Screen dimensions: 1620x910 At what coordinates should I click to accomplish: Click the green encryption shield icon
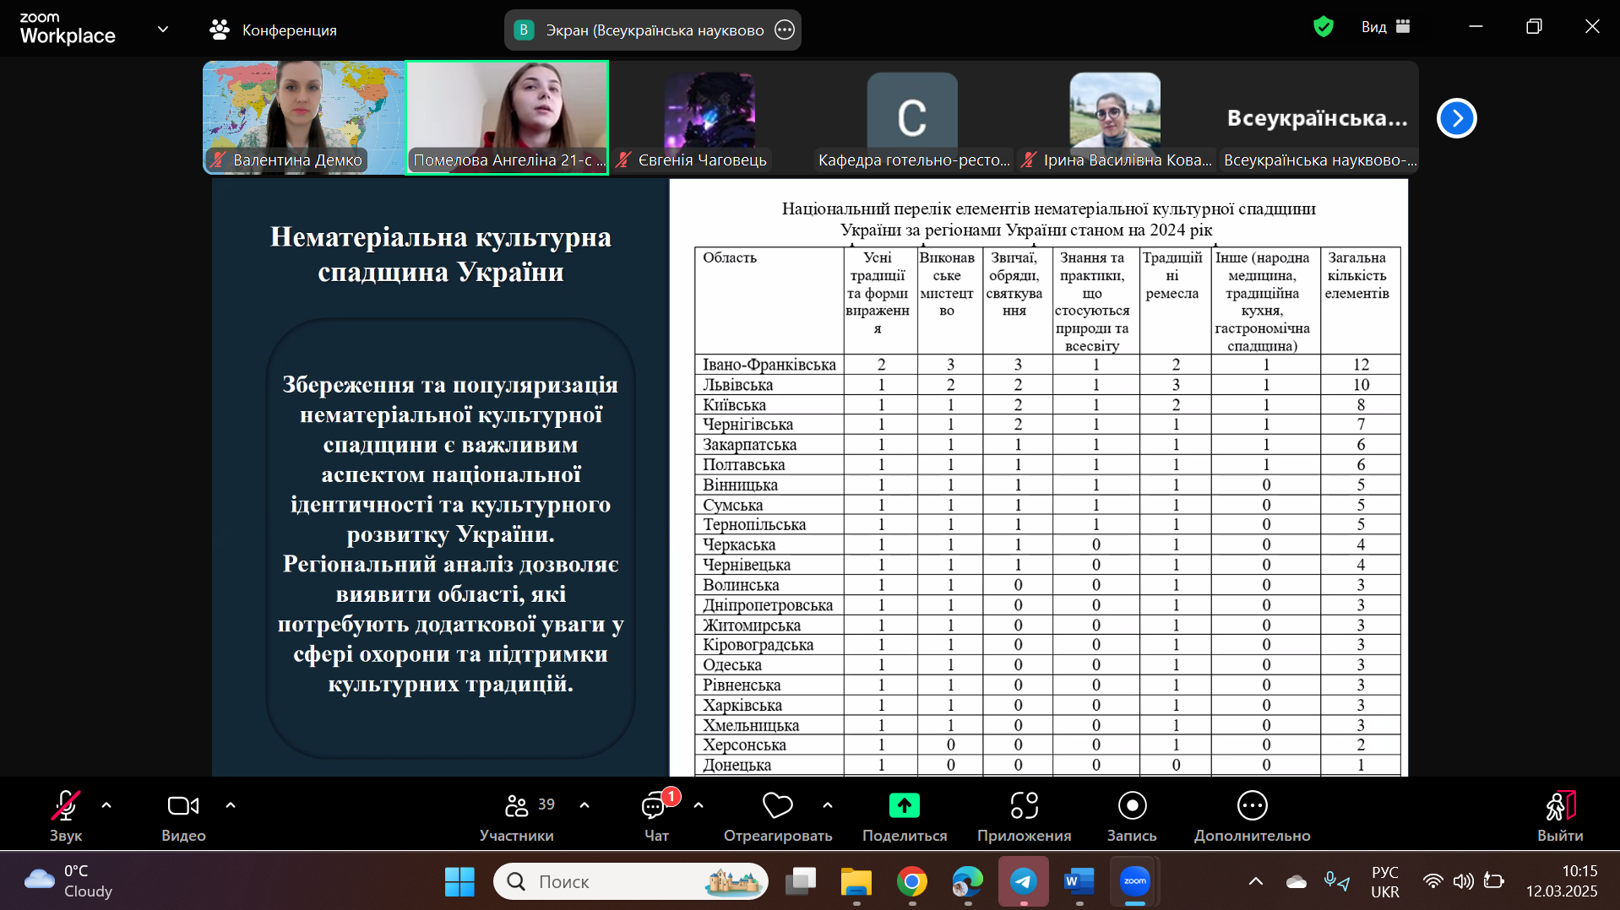tap(1324, 27)
